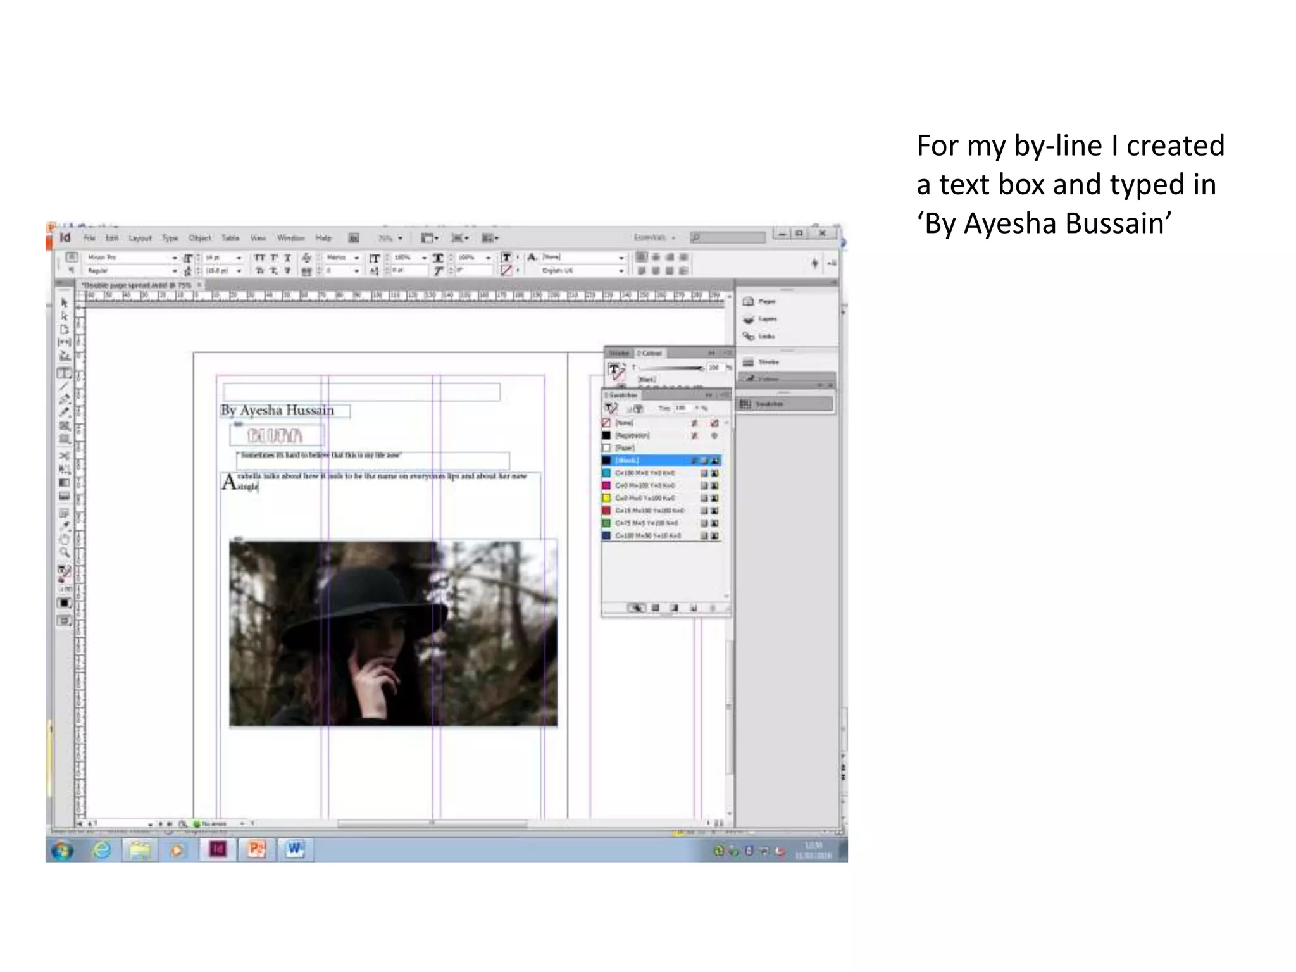This screenshot has width=1296, height=972.
Task: Open the font family dropdown
Action: coord(175,258)
